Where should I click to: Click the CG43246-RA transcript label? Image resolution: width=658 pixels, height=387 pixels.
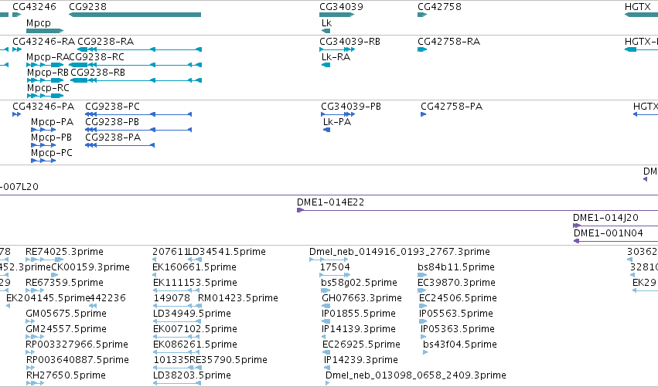coord(43,42)
